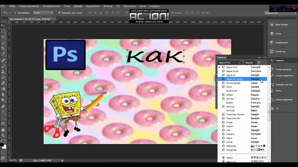Click the font list scroll-up arrow
Viewport: 298px width, 167px height.
(269, 67)
